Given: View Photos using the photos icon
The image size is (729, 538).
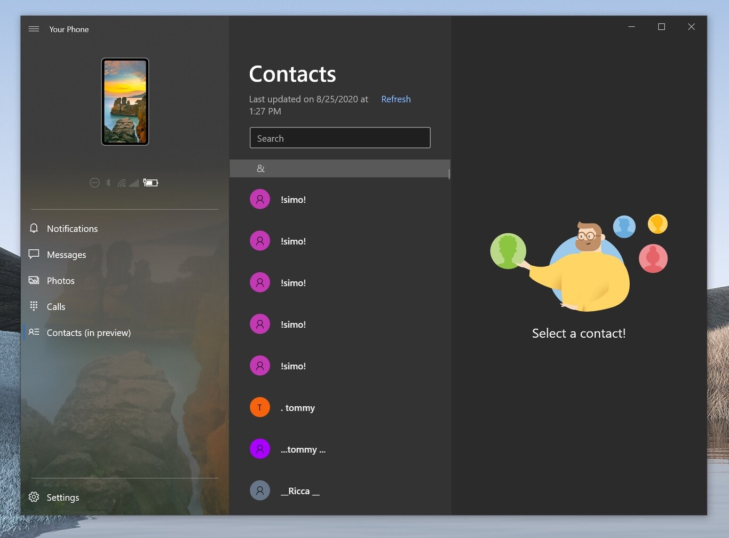Looking at the screenshot, I should click(x=34, y=280).
